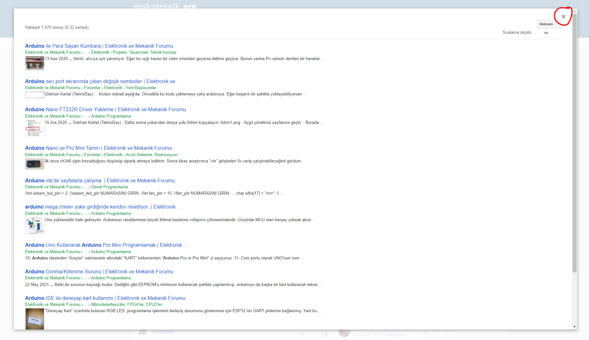Click the scrollbar down arrow
Screen dimensions: 589x340
(x=574, y=327)
